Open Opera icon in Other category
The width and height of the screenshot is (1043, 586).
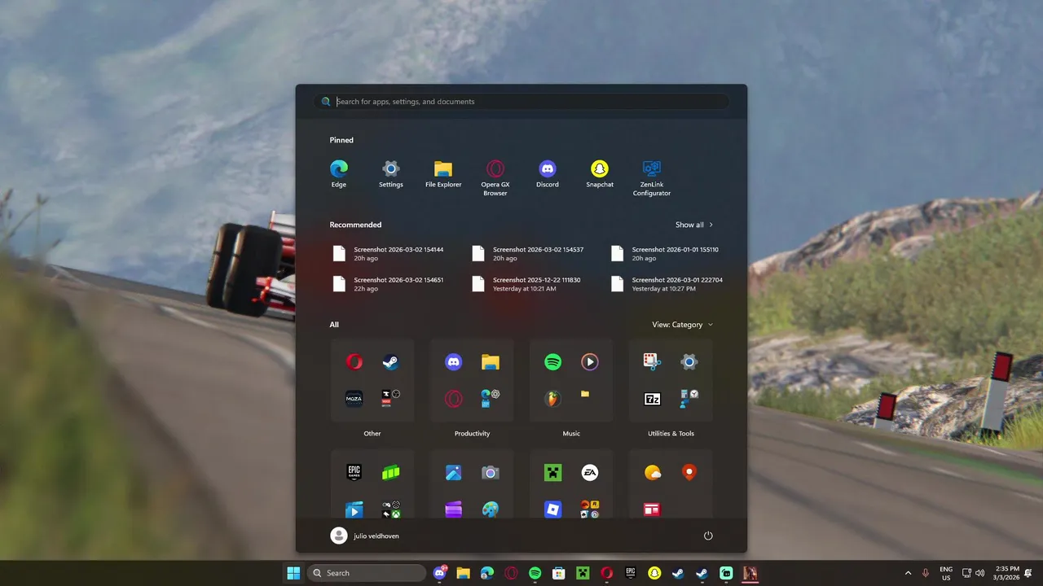354,362
